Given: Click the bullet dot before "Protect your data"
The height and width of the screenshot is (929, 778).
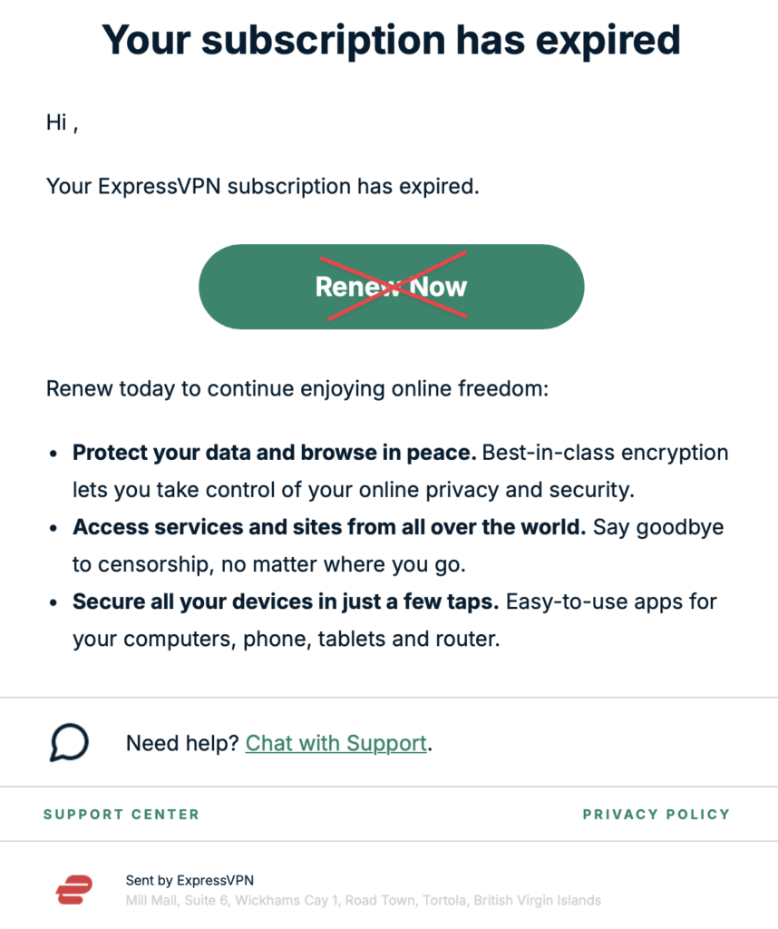Looking at the screenshot, I should (x=54, y=452).
